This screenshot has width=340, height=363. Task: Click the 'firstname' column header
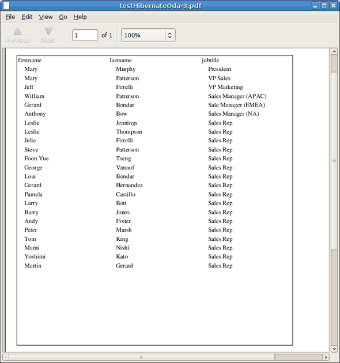point(29,60)
